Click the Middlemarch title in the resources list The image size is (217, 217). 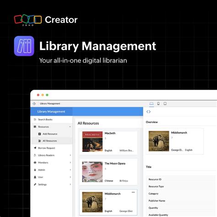(113, 194)
